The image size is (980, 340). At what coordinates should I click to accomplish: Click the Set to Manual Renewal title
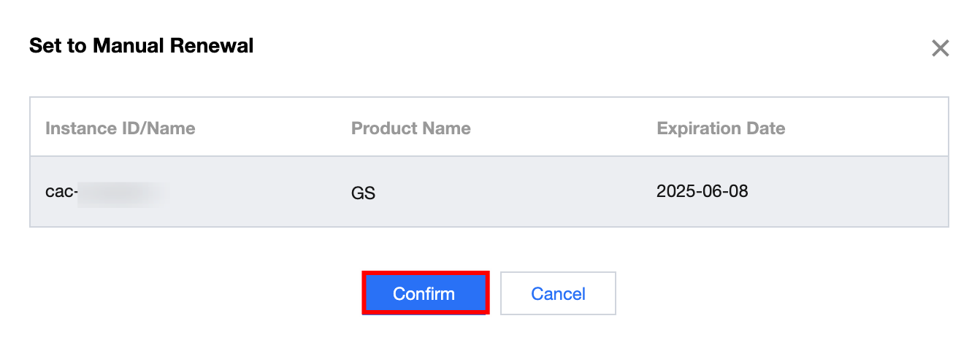pyautogui.click(x=141, y=46)
